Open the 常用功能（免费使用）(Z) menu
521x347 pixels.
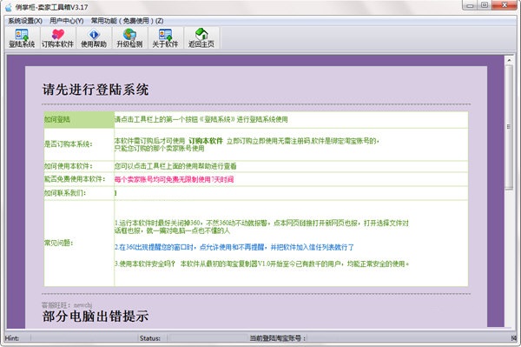tap(128, 21)
